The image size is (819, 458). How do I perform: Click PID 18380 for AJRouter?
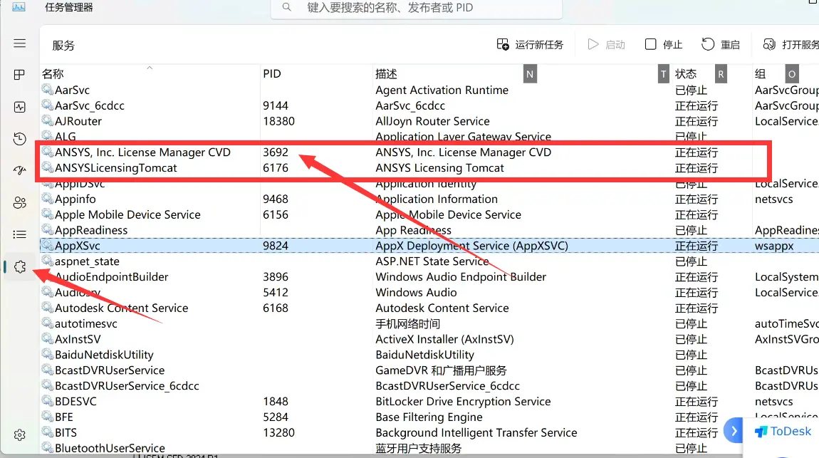click(278, 121)
